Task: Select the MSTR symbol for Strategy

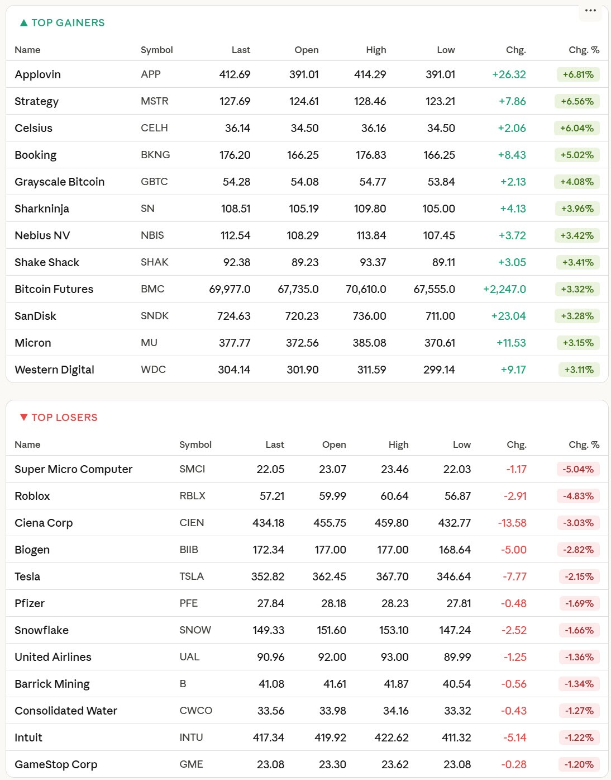Action: click(x=154, y=101)
